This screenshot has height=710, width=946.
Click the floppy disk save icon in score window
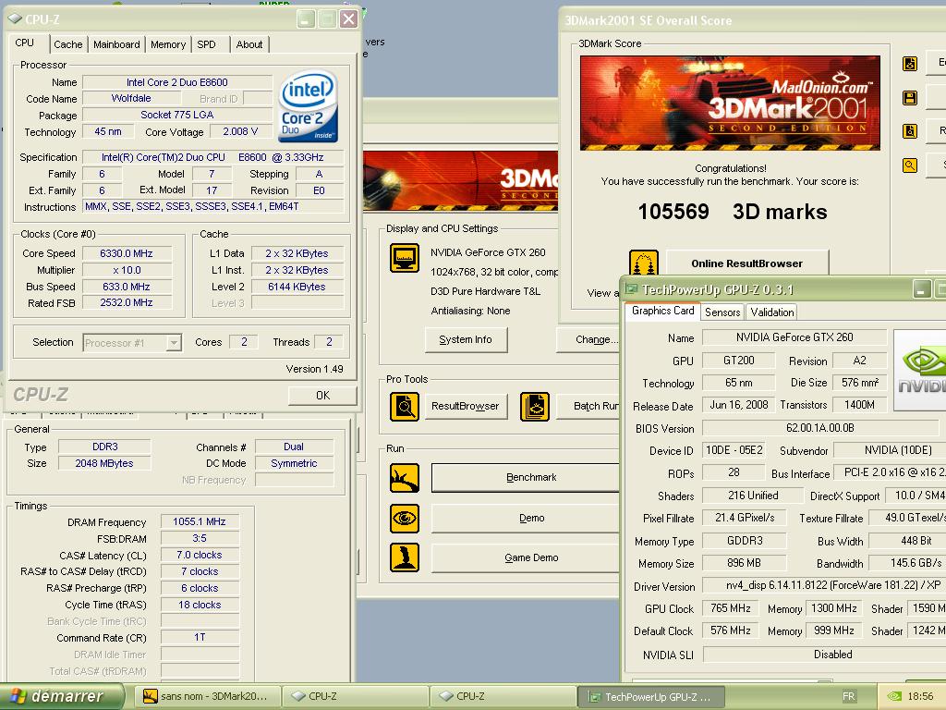(910, 98)
